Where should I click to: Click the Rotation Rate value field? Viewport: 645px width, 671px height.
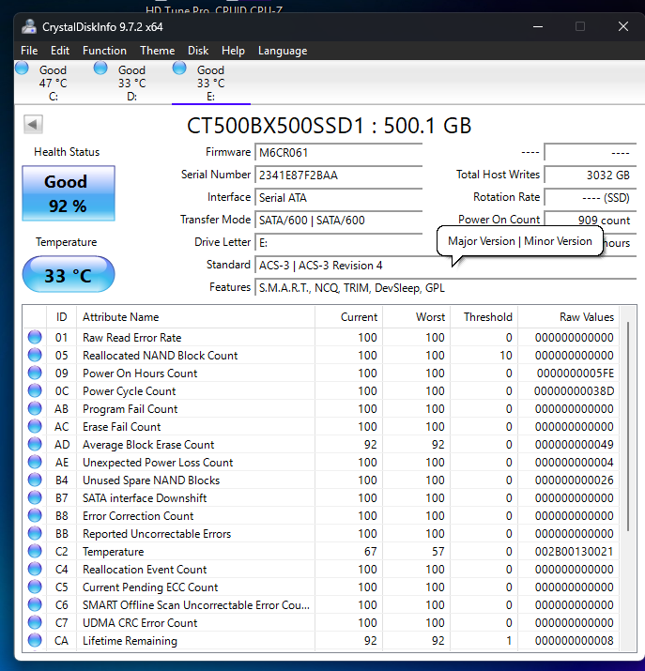(x=591, y=198)
